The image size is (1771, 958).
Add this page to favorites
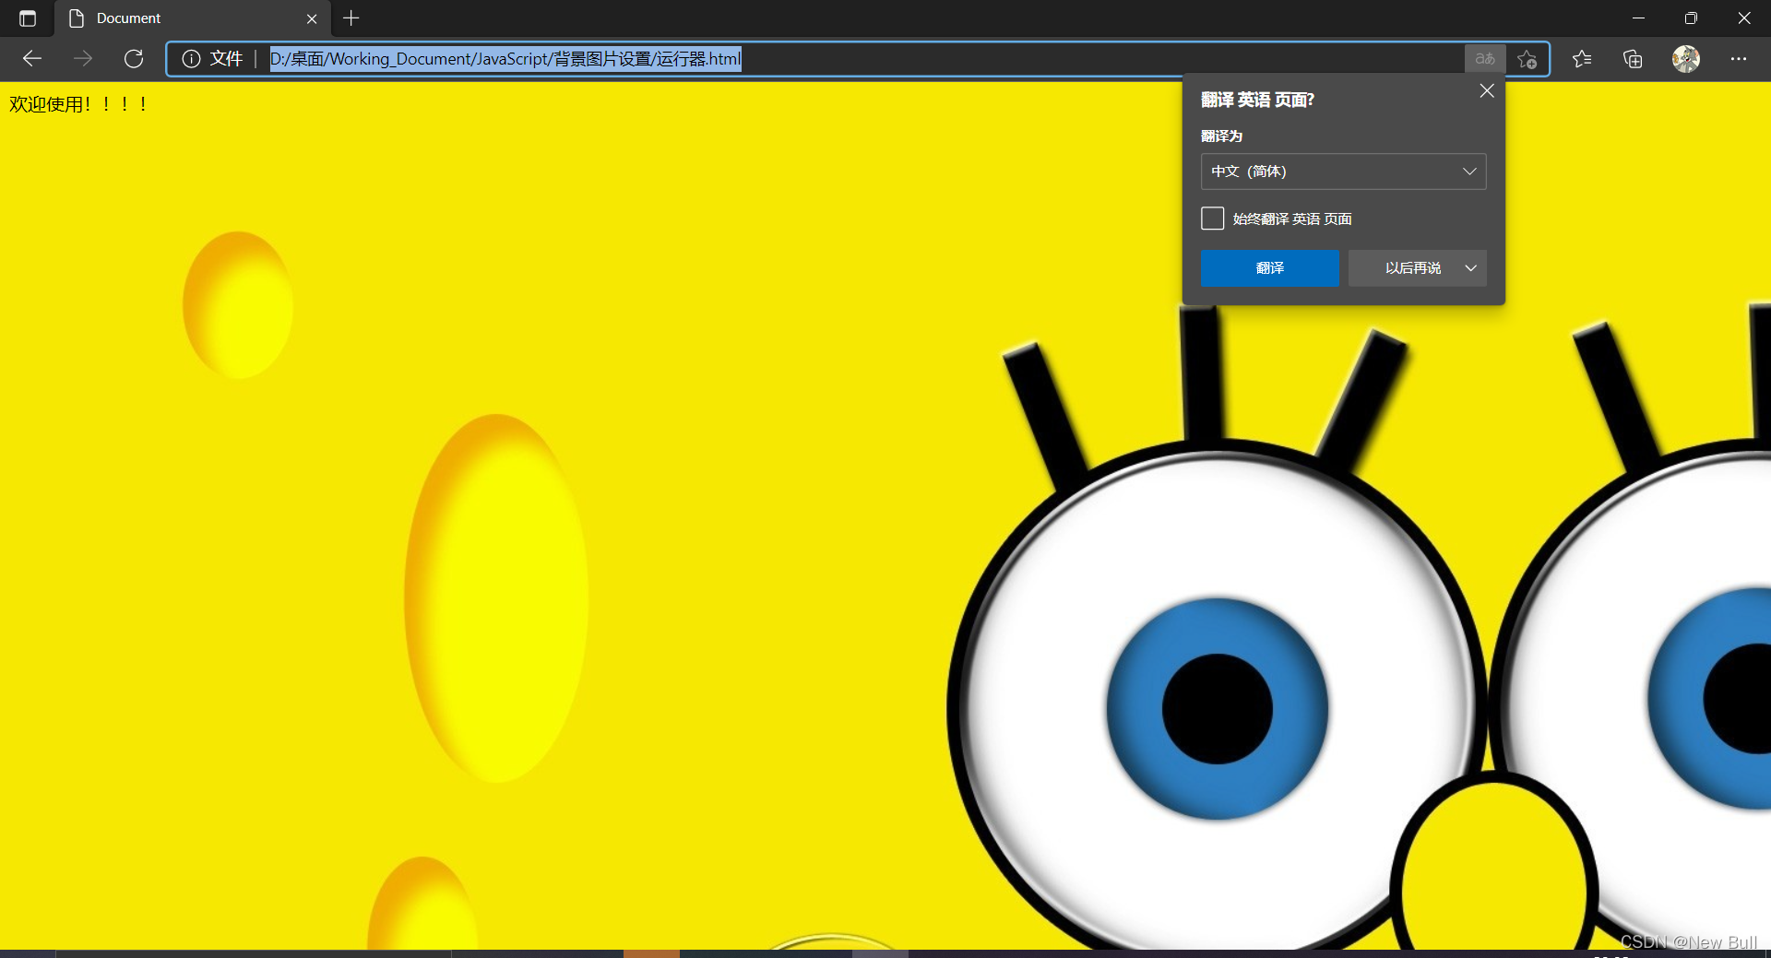point(1527,59)
